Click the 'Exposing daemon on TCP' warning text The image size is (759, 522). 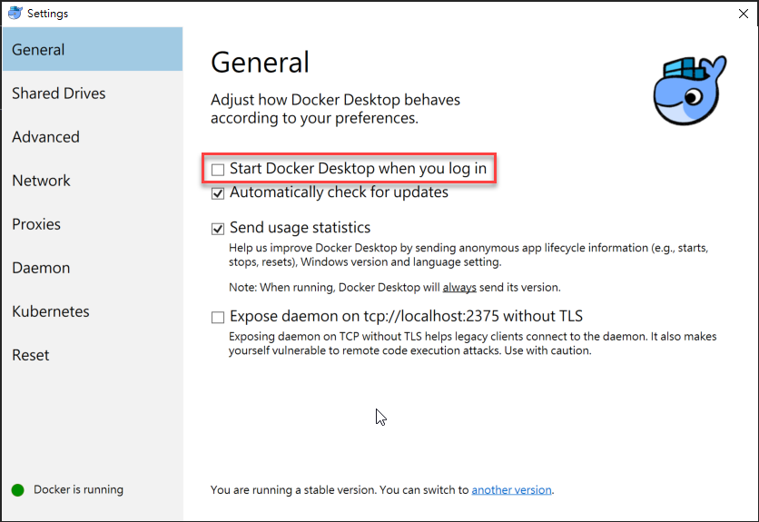click(472, 343)
